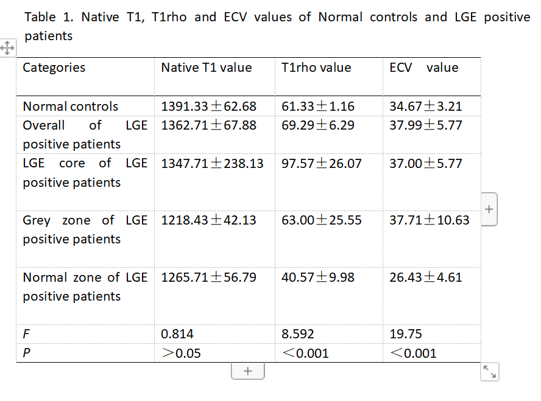Click the F value cell showing 19.75
The width and height of the screenshot is (541, 401).
tap(406, 334)
